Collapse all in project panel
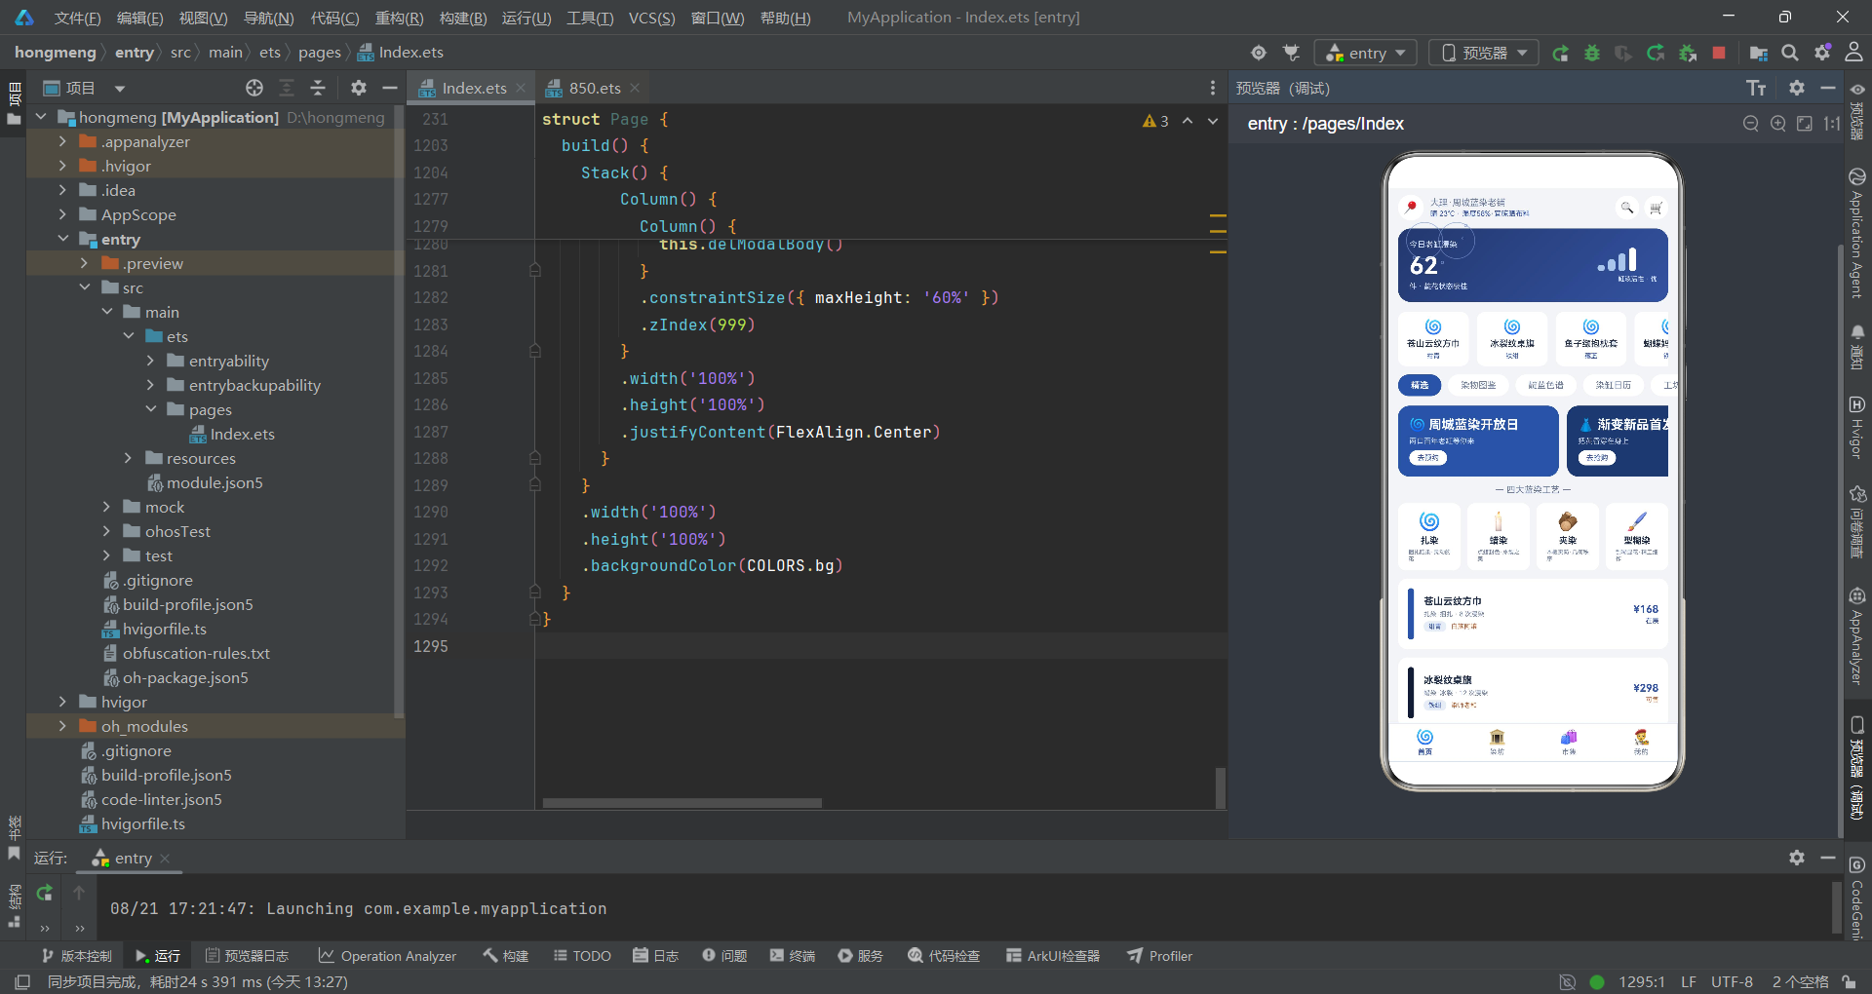This screenshot has height=994, width=1872. [318, 89]
